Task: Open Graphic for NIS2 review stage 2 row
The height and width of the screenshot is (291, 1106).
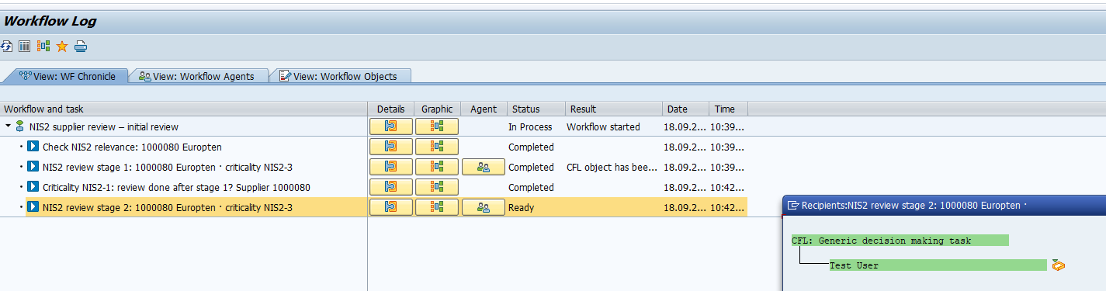Action: pos(437,207)
